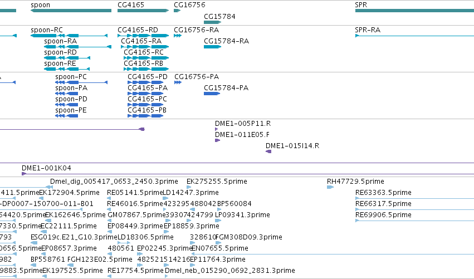Pick the BP560084 EST
The height and width of the screenshot is (279, 474).
click(234, 204)
